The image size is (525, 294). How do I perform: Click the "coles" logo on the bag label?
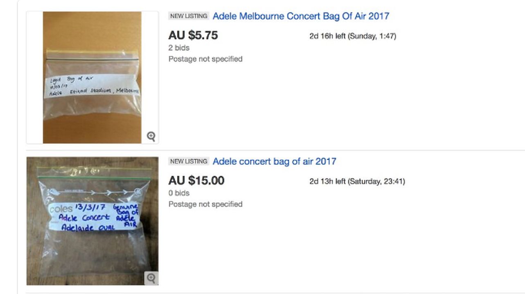point(61,209)
